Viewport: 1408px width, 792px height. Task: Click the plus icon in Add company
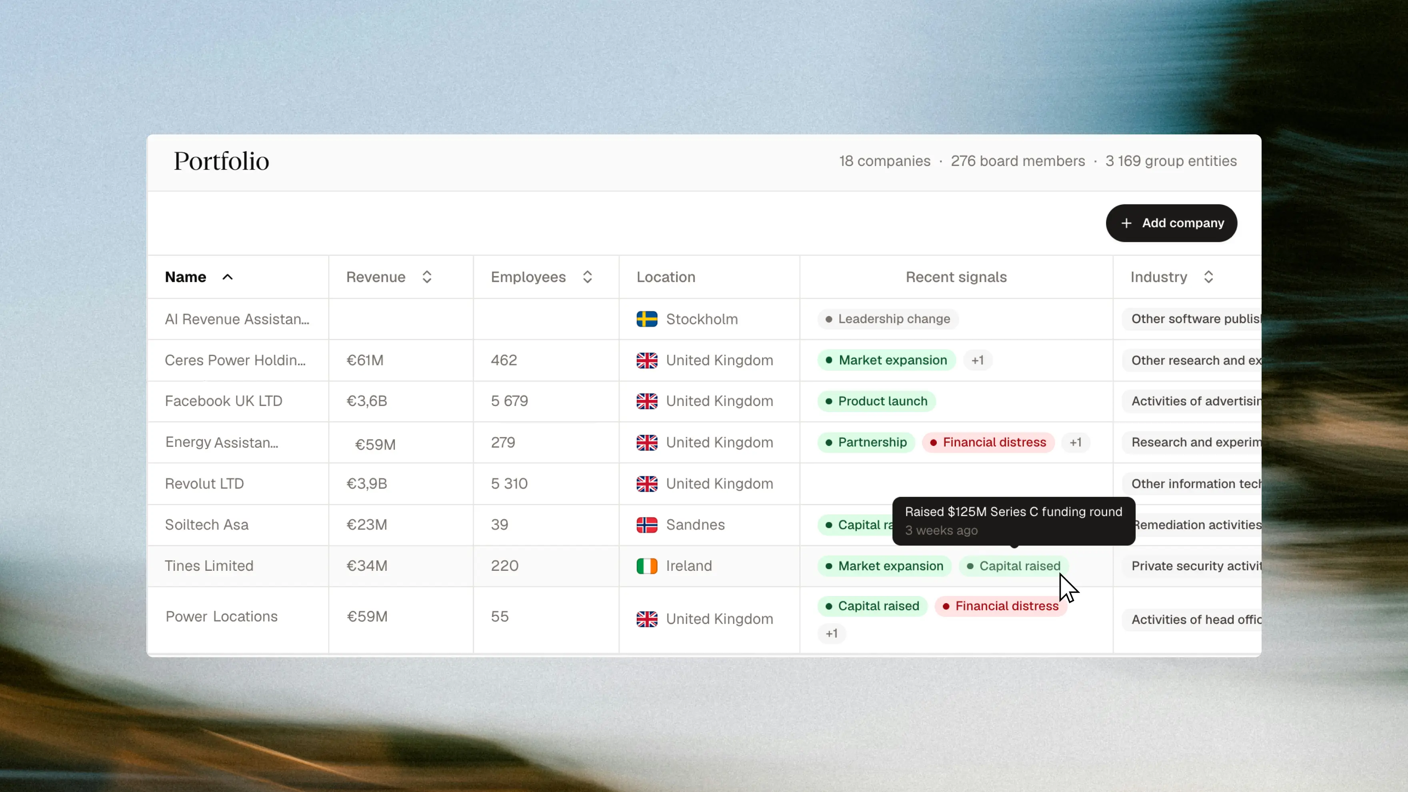[1126, 223]
